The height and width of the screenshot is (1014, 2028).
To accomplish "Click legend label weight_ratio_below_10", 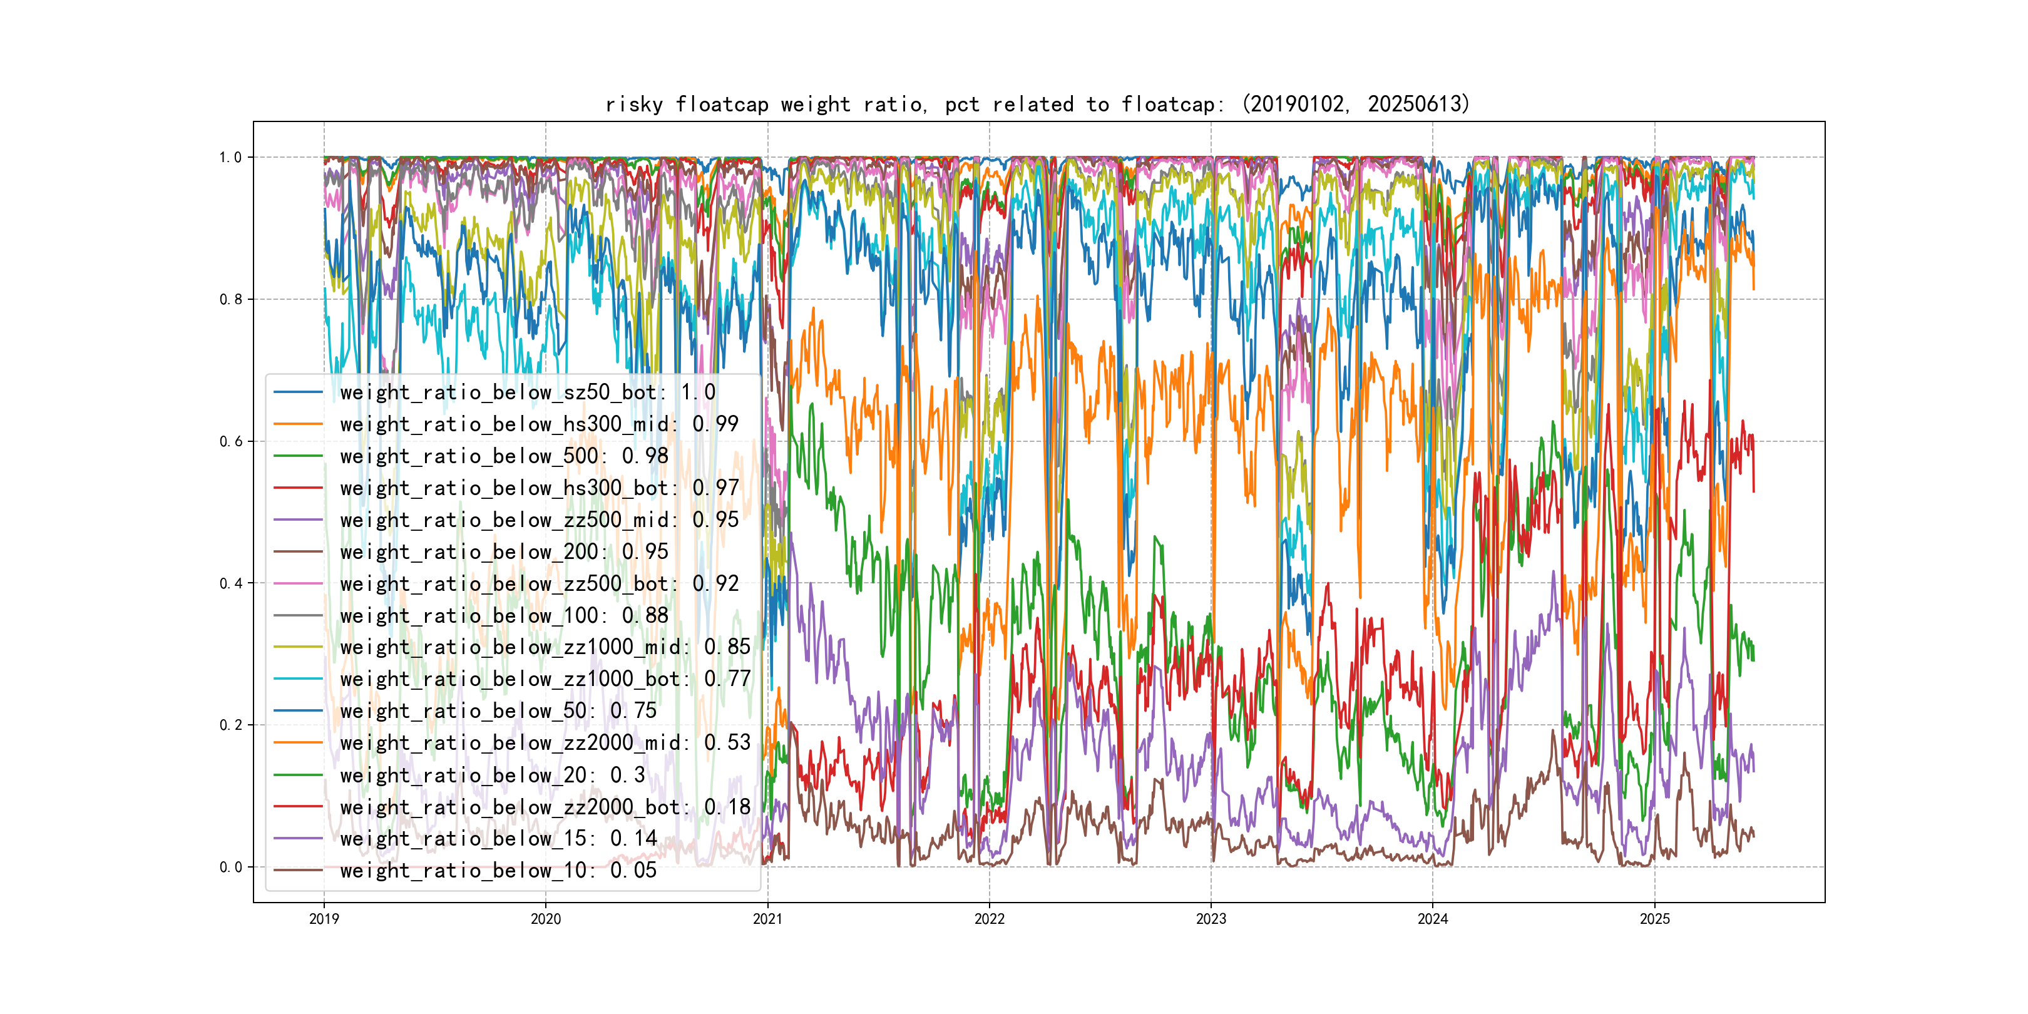I will tap(498, 870).
